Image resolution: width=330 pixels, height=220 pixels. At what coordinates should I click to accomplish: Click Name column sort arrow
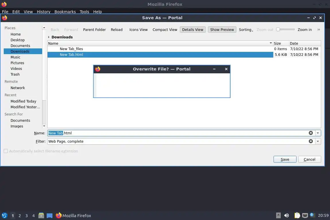271,43
